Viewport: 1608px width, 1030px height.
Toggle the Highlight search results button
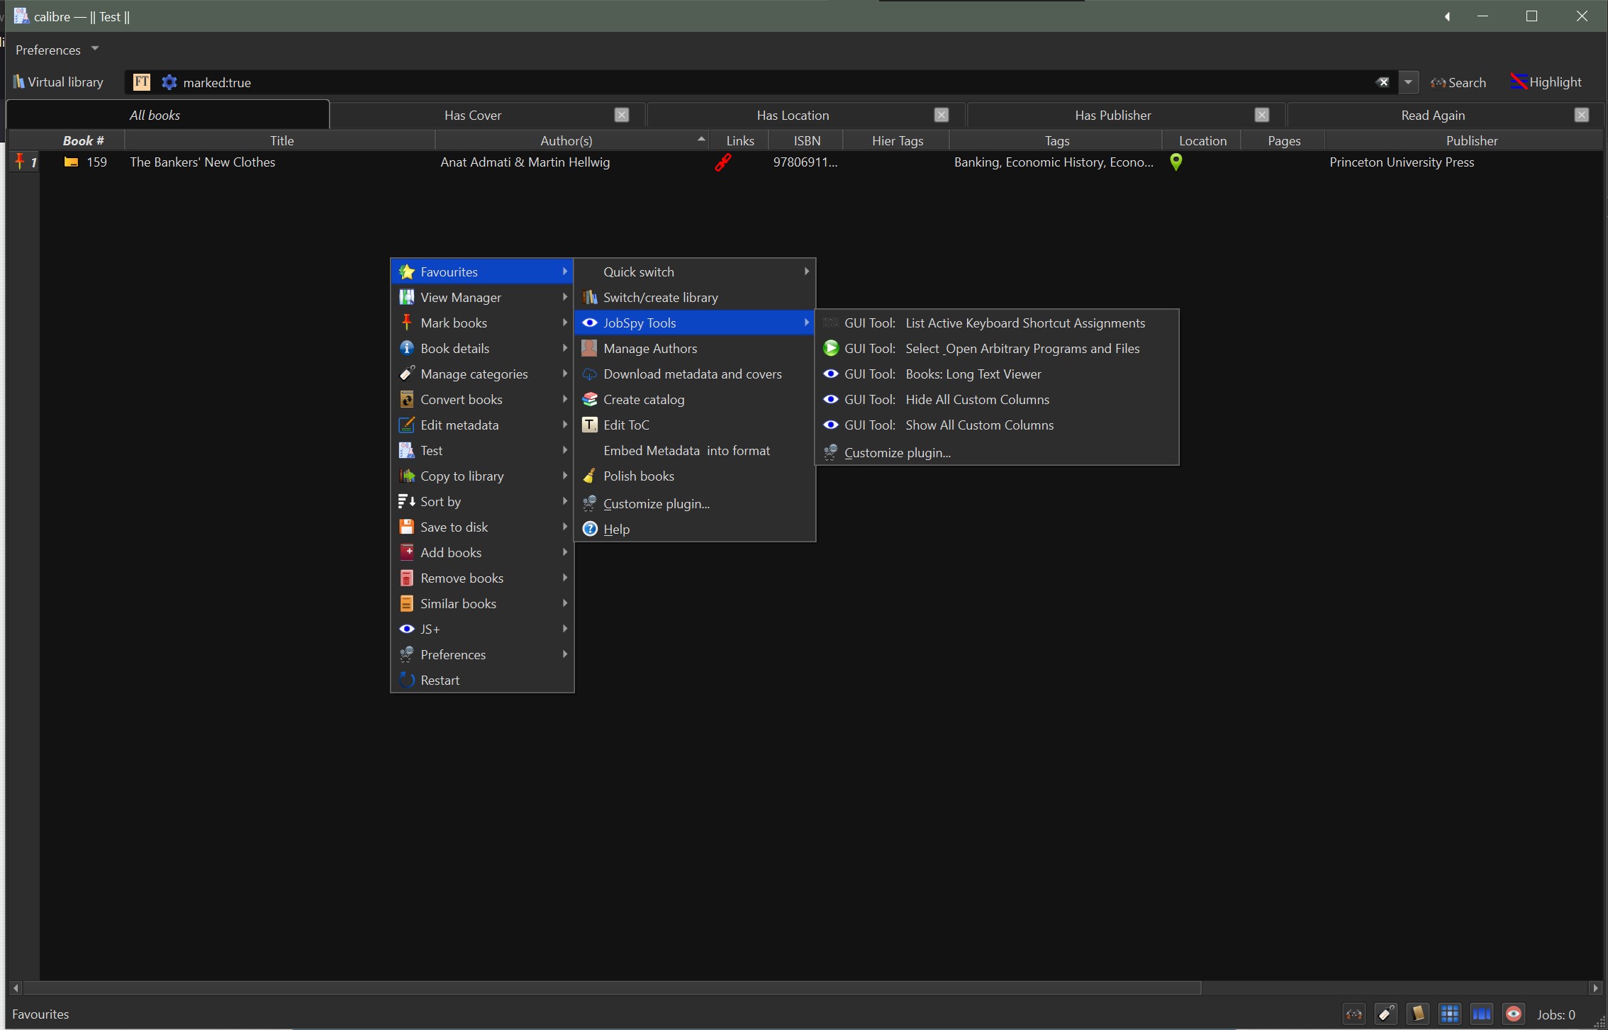point(1546,82)
